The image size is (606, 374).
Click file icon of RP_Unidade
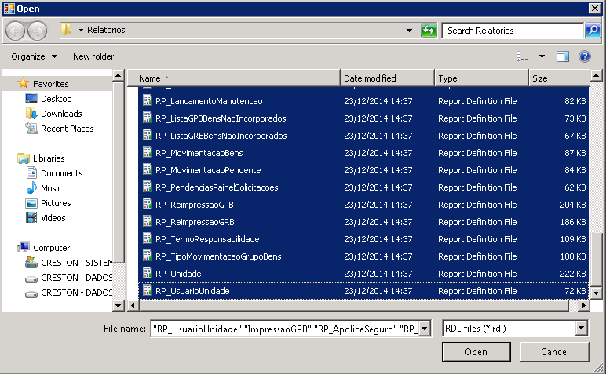(x=148, y=273)
